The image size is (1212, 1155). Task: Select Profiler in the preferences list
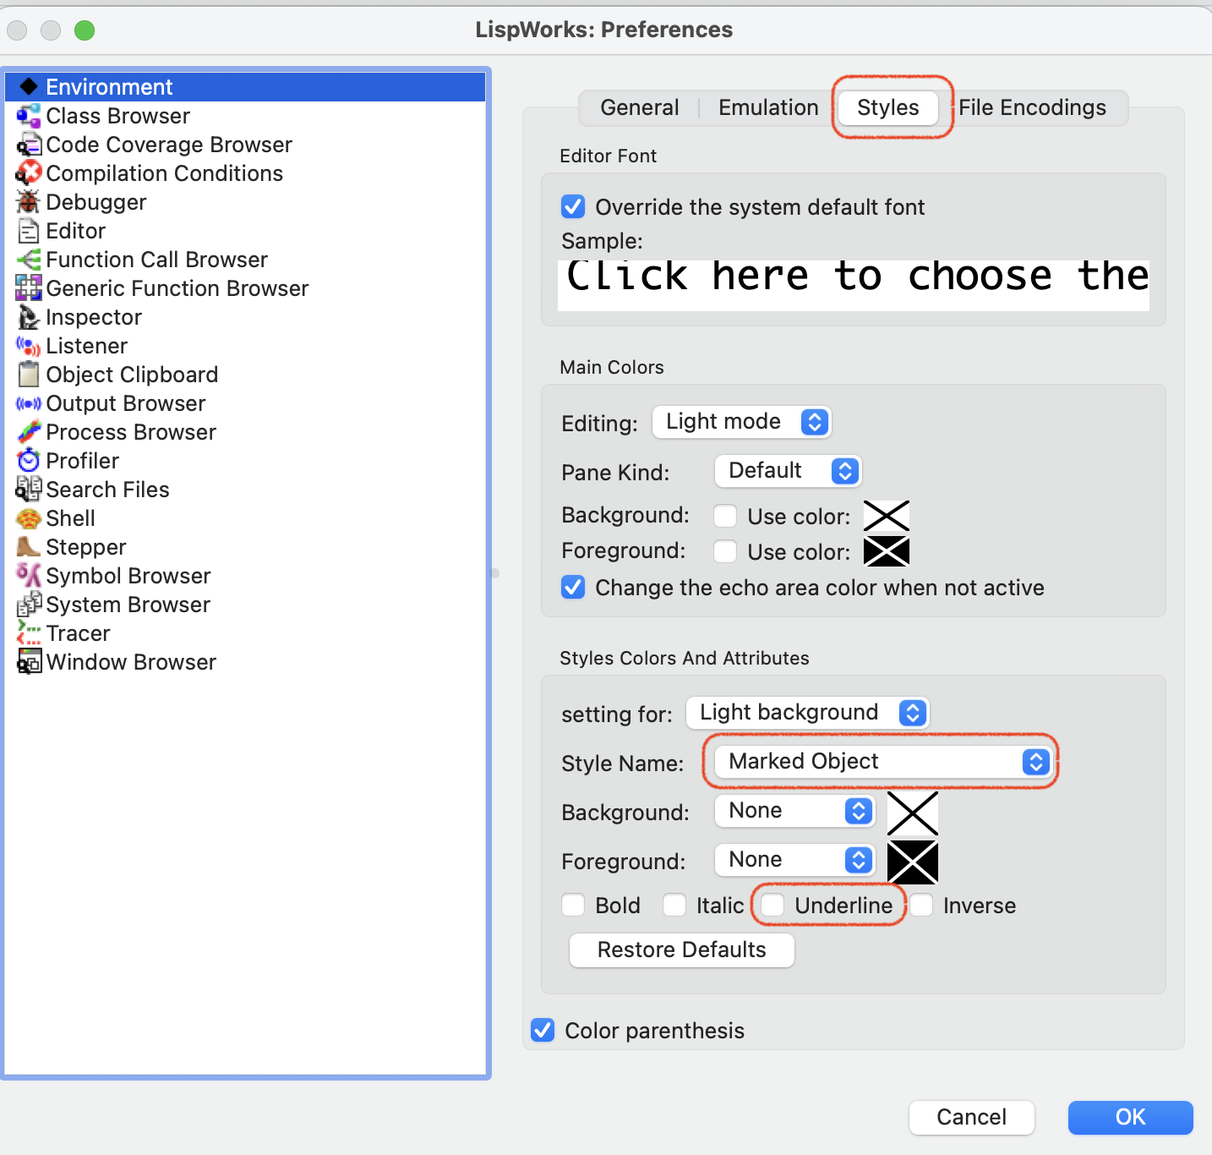245,460
